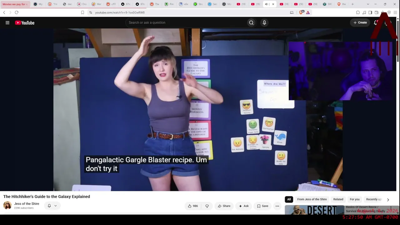The height and width of the screenshot is (225, 400).
Task: Open the Brave Rewards triangle icon
Action: point(308,12)
